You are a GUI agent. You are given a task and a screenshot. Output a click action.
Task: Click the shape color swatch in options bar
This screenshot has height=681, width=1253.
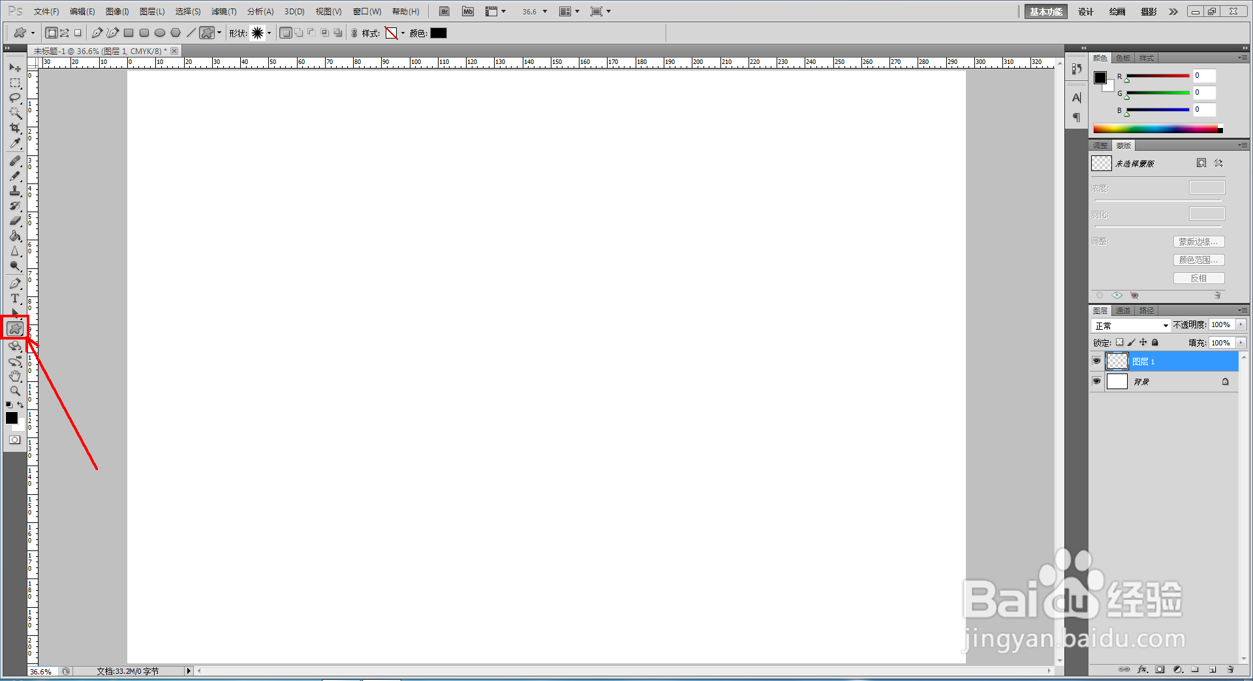tap(439, 33)
